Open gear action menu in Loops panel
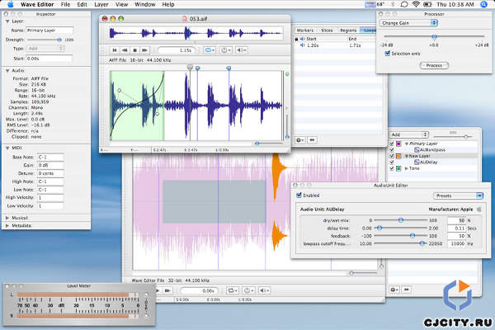Screen dimensions: 495x330 pos(300,140)
